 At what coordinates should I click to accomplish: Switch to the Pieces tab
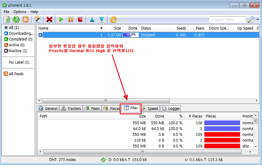tap(111, 108)
